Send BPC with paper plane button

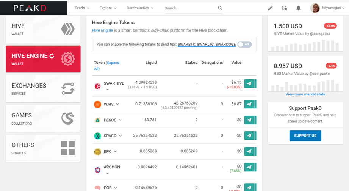coord(249,151)
